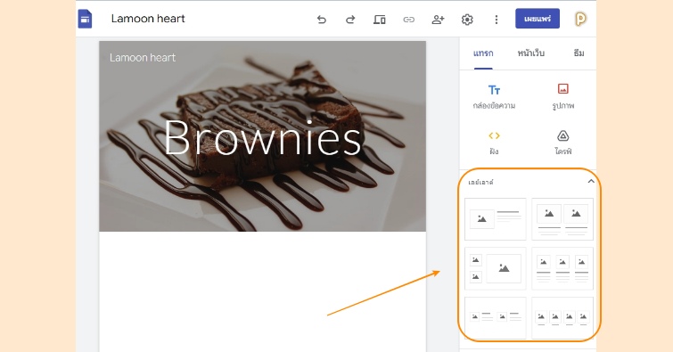Choose layout with four images in a row
The width and height of the screenshot is (673, 352).
point(562,317)
